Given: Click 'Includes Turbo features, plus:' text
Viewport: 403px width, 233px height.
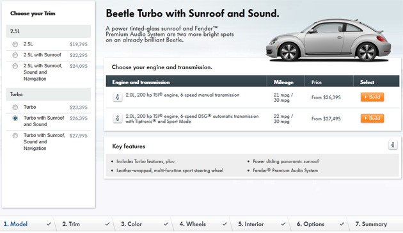Looking at the screenshot, I should 146,161.
